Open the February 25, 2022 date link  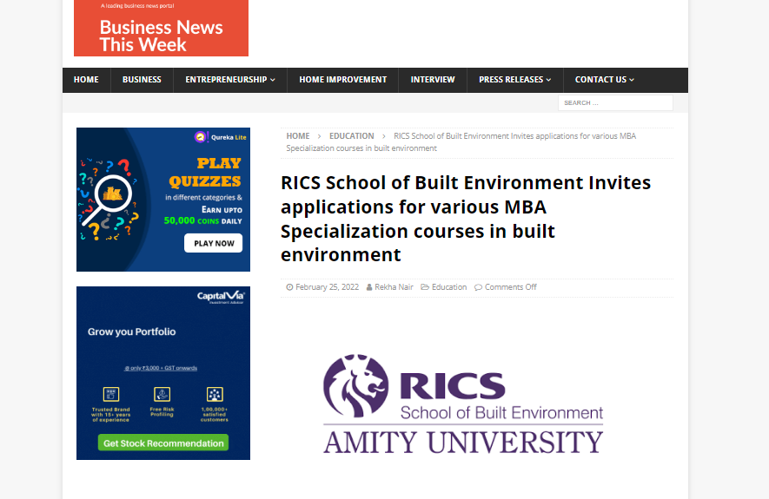[x=327, y=287]
